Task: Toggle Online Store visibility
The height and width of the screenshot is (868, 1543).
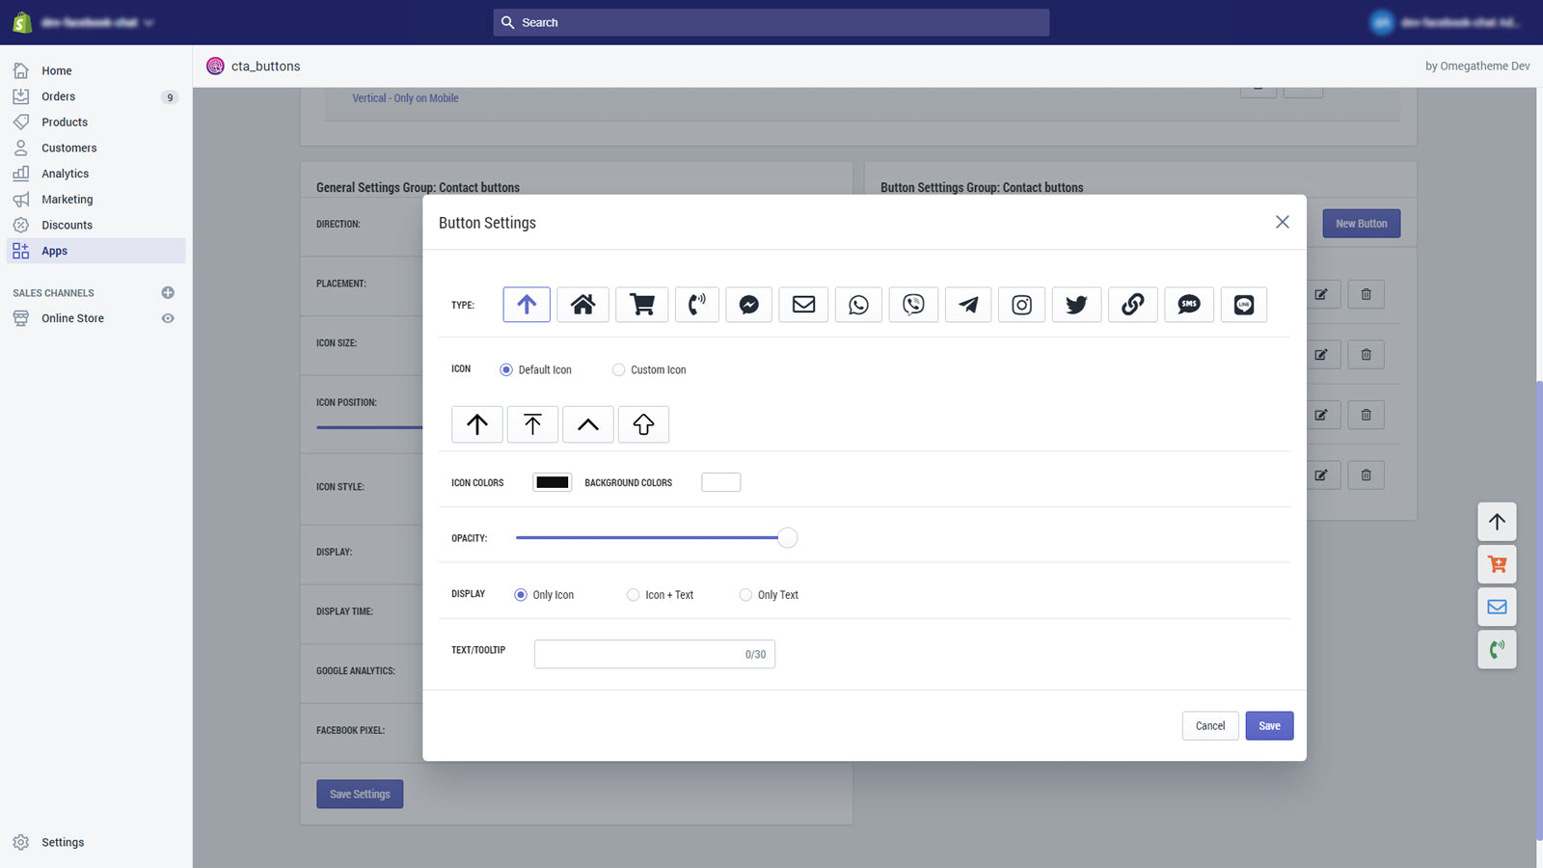Action: pyautogui.click(x=168, y=318)
